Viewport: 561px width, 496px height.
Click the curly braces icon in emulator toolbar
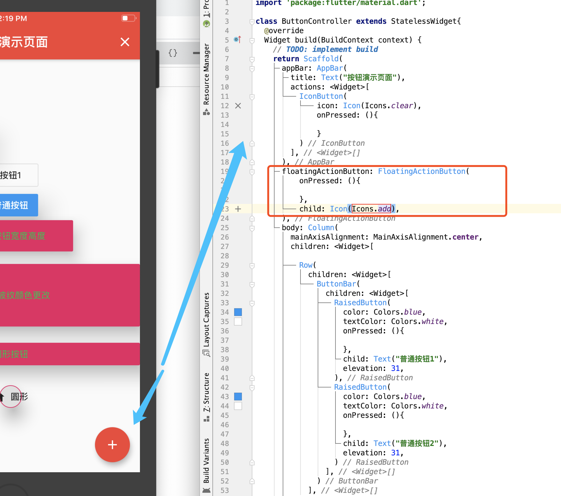[173, 53]
